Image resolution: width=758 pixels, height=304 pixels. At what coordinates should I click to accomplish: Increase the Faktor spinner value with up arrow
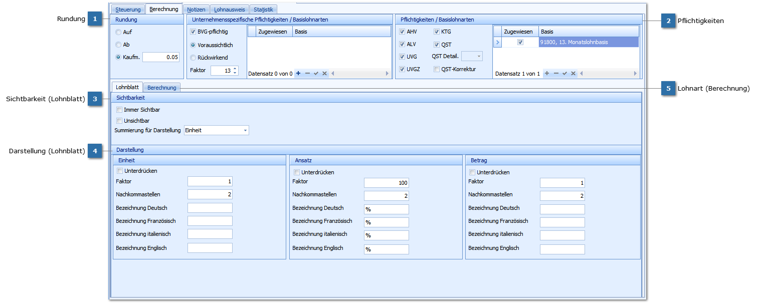point(235,69)
